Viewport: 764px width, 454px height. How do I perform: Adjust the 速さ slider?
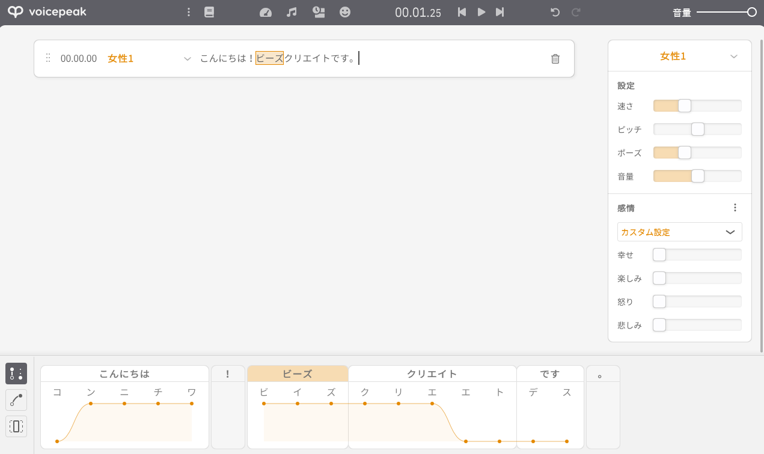[x=697, y=106]
